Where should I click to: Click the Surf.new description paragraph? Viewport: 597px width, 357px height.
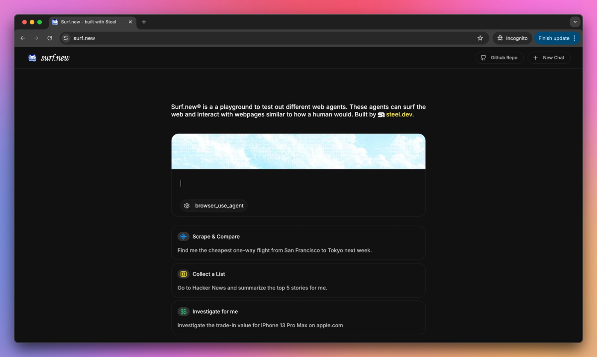tap(298, 111)
